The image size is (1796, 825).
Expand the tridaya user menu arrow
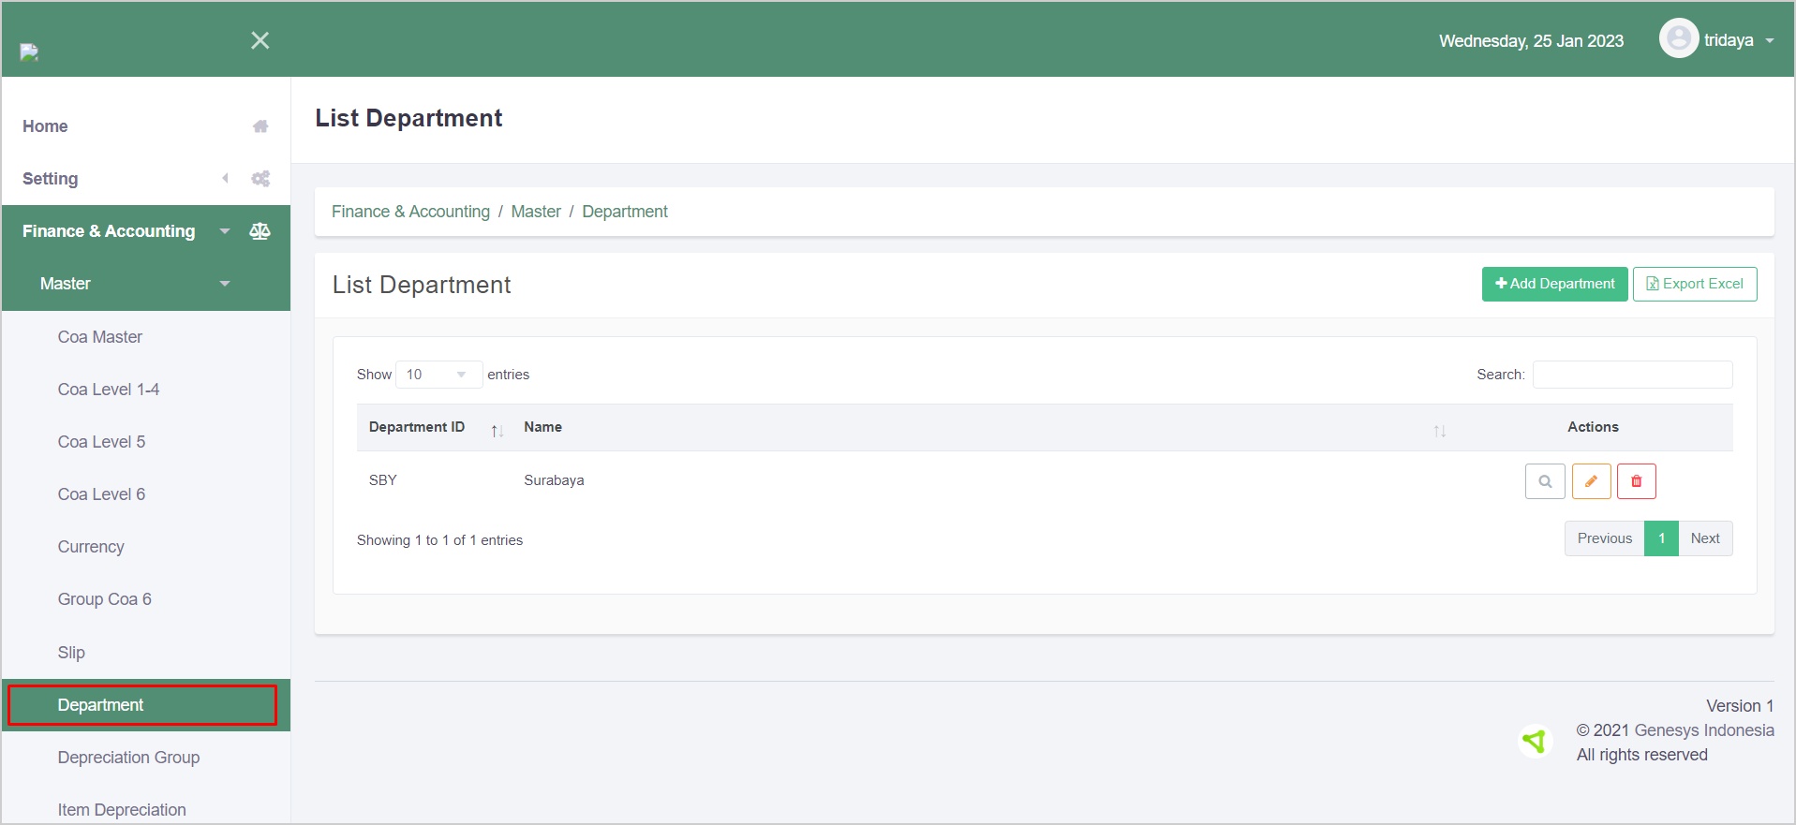pos(1769,41)
